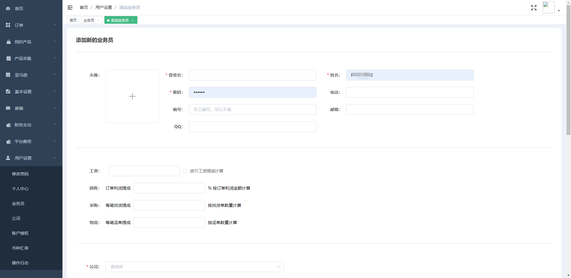Click 首页 breadcrumb link
The image size is (571, 278).
coord(84,7)
